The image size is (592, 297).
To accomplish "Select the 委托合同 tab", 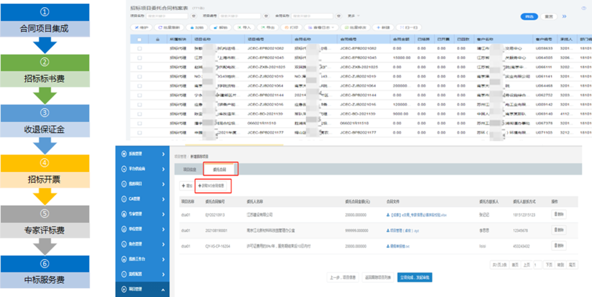I will pos(220,170).
